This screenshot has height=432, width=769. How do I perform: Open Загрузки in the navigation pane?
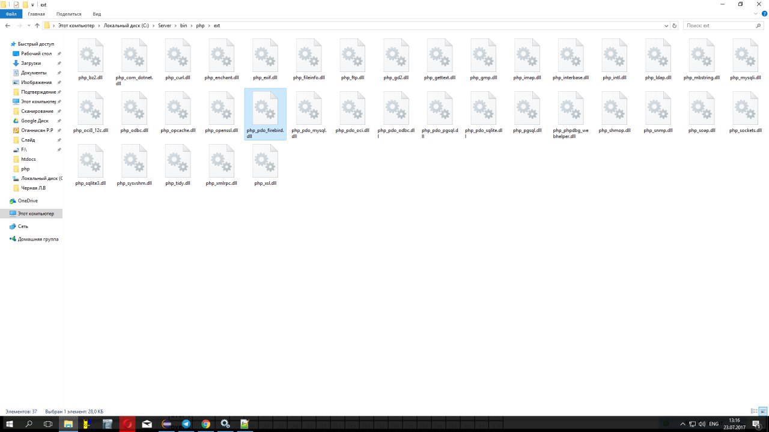[31, 63]
